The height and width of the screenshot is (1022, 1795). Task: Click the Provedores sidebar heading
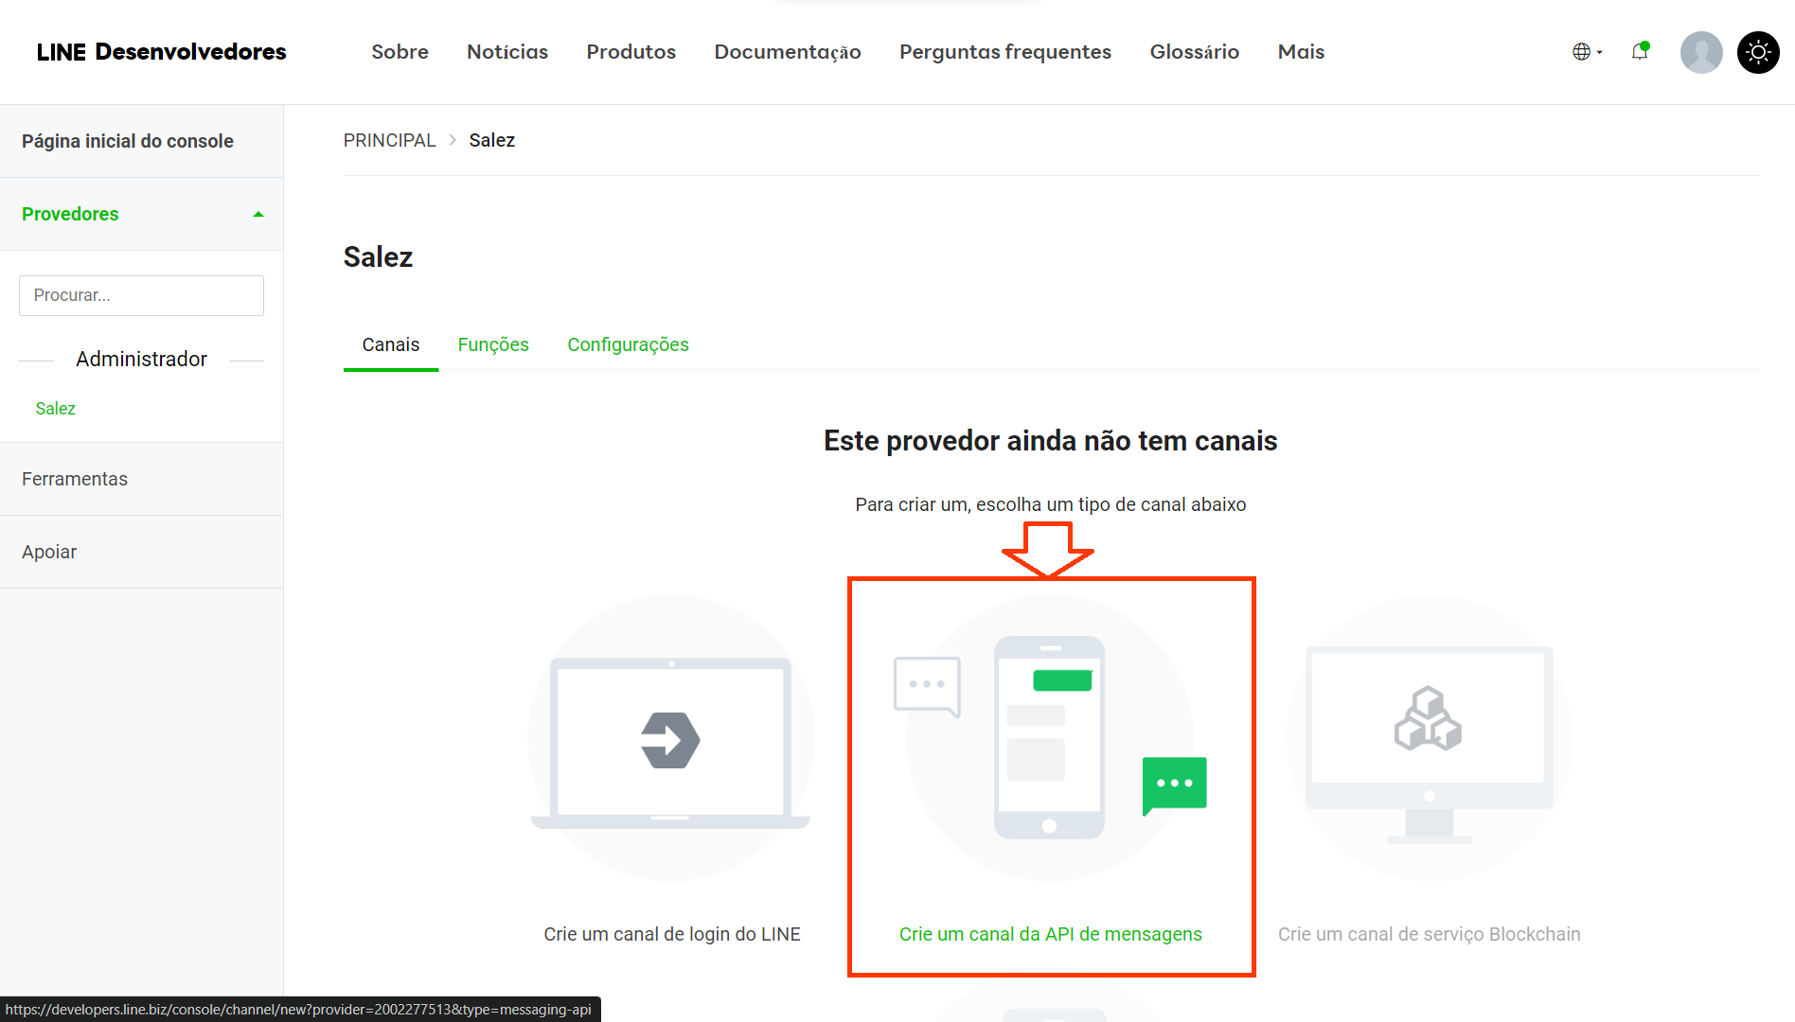pos(70,214)
